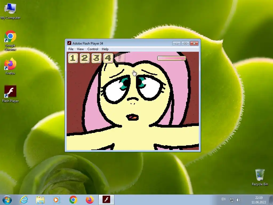Open the Control menu in Flash Player
Image resolution: width=273 pixels, height=205 pixels.
93,49
